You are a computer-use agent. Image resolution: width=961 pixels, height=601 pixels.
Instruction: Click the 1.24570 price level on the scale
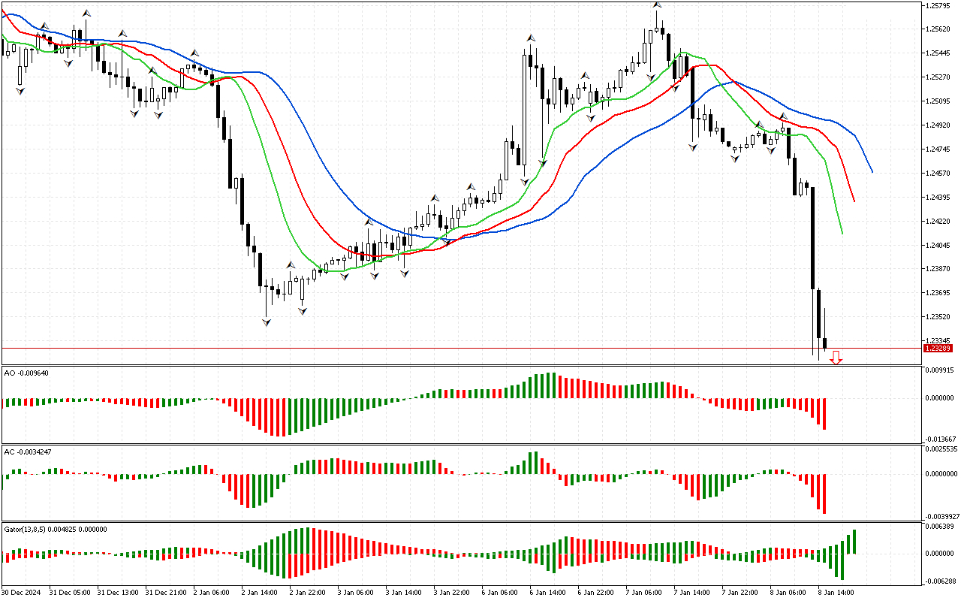[939, 174]
